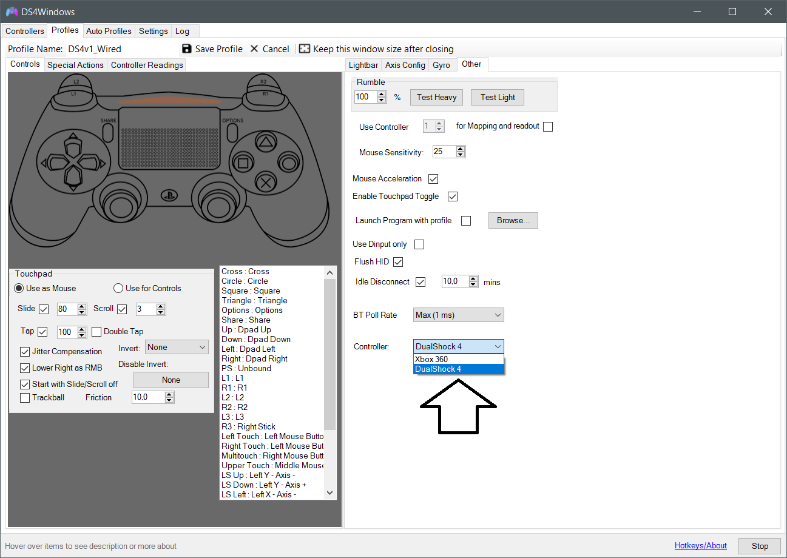Click the Test Light rumble button
Image resolution: width=787 pixels, height=558 pixels.
[x=498, y=97]
